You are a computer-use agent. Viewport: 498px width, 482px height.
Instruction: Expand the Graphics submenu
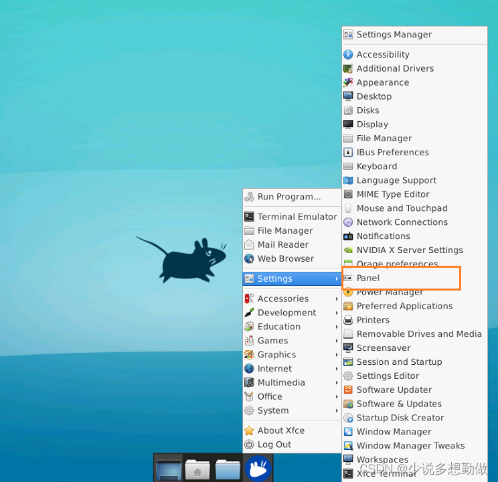pos(292,355)
